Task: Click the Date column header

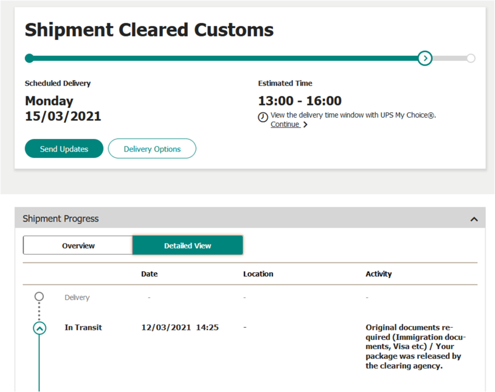Action: 149,274
